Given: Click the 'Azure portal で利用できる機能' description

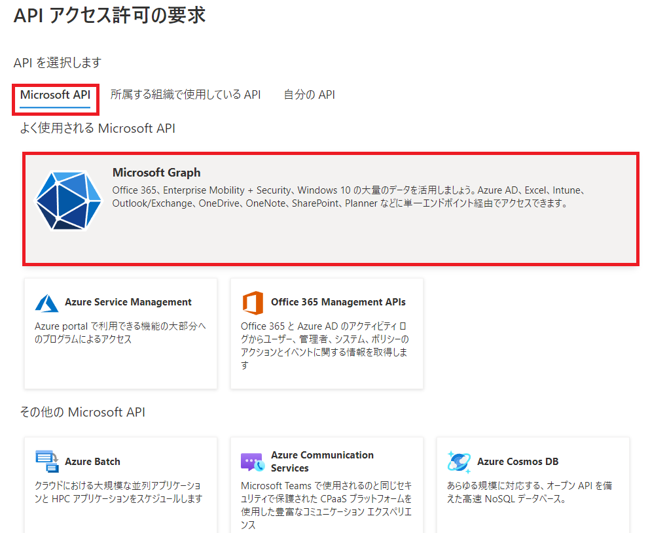Looking at the screenshot, I should click(x=120, y=333).
